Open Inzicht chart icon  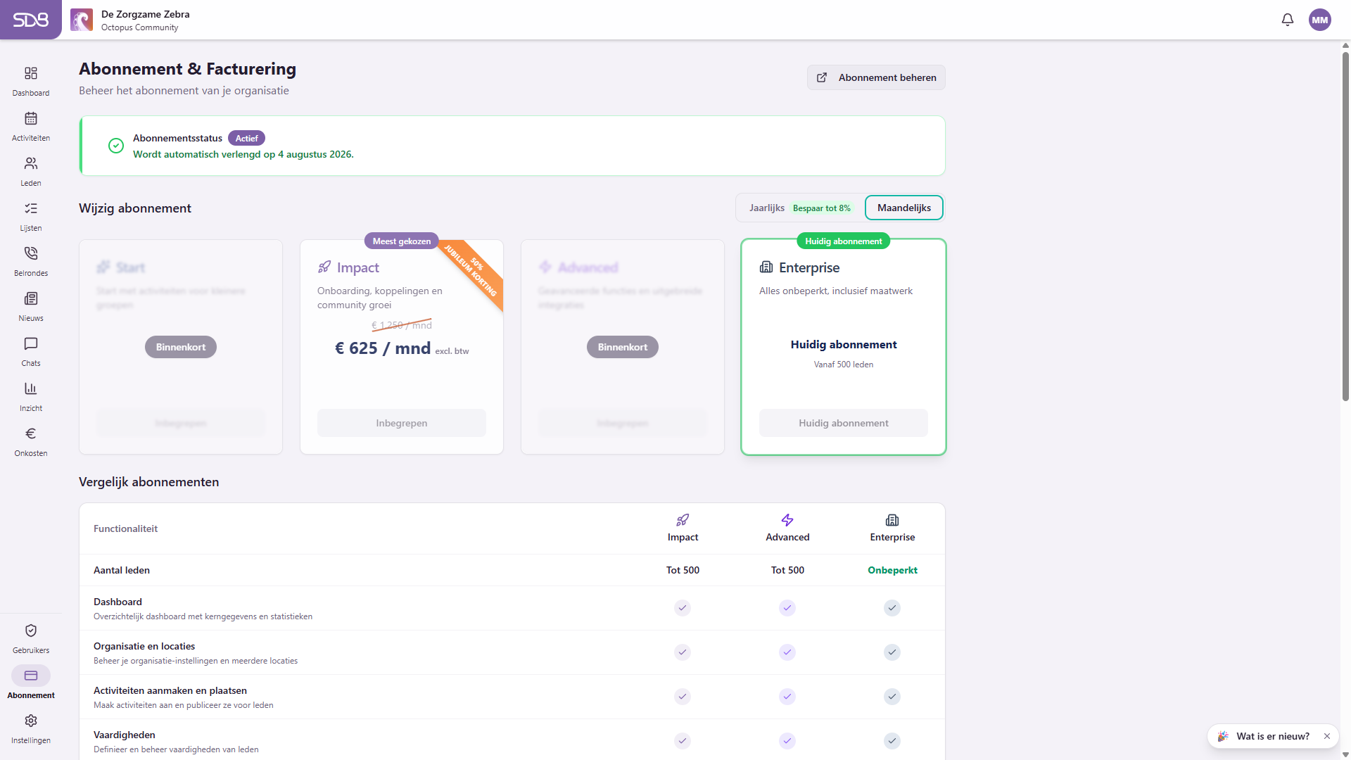(x=31, y=388)
